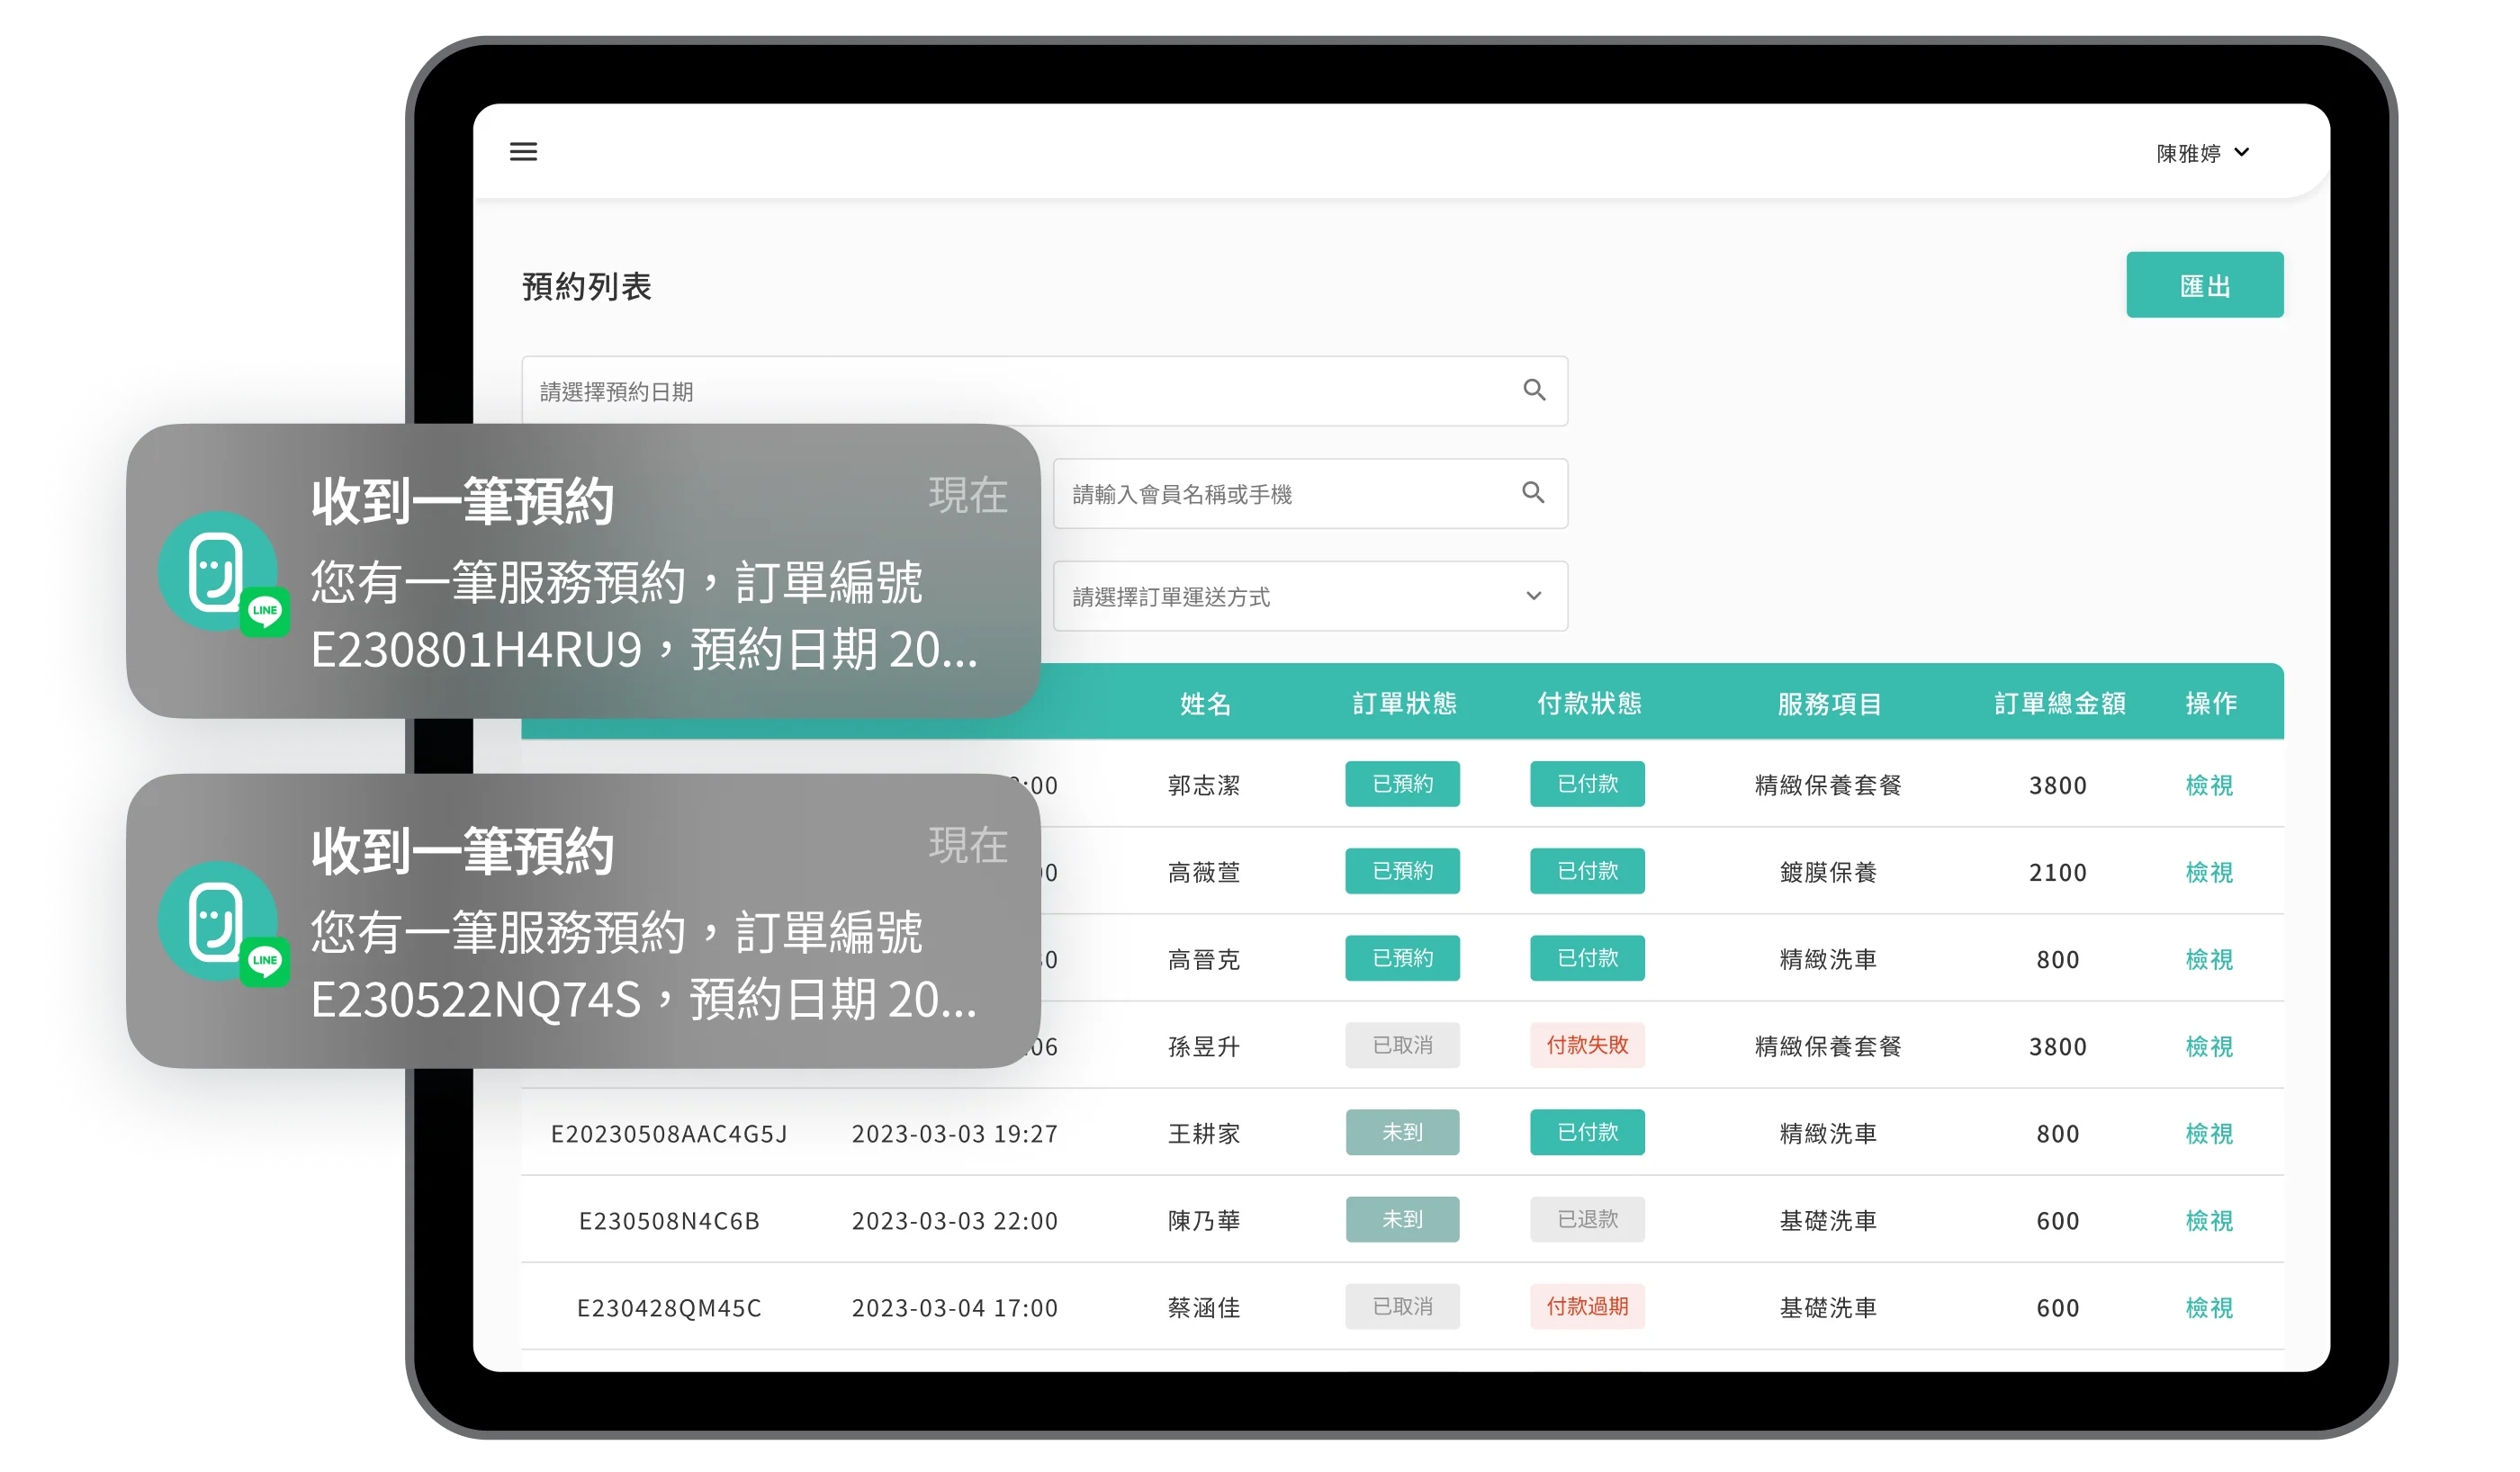Click date 2023-03-03 19:27
The height and width of the screenshot is (1472, 2520).
point(954,1133)
